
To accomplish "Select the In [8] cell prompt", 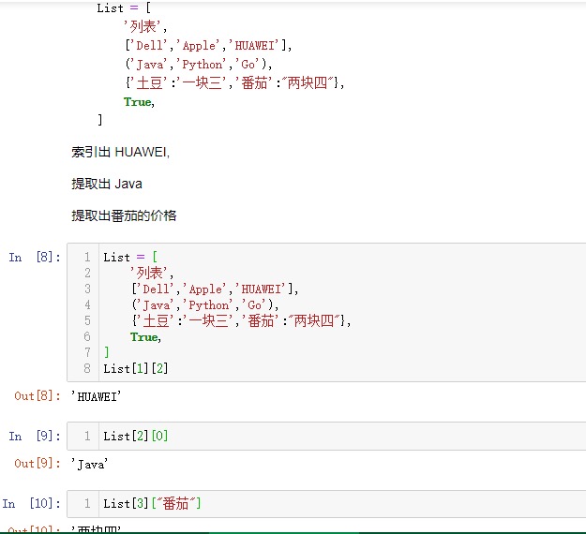I will point(34,257).
